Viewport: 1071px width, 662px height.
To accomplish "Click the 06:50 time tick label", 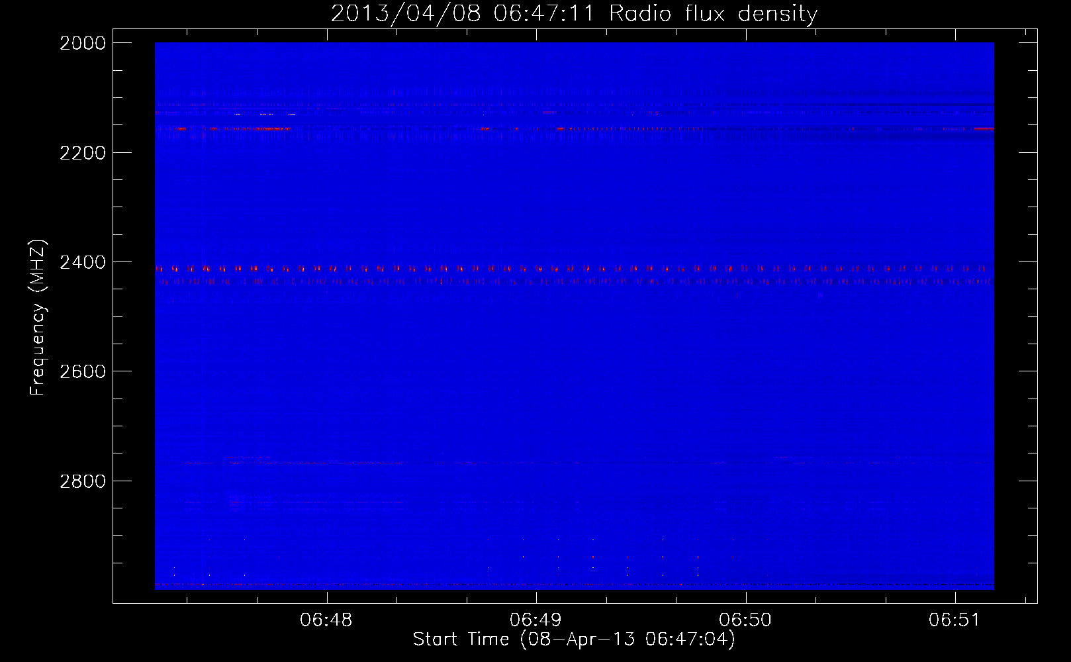I will point(745,620).
